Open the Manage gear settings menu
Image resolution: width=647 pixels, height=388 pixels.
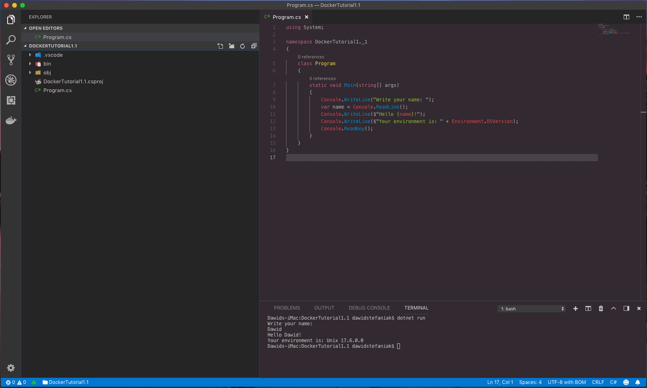pyautogui.click(x=11, y=368)
